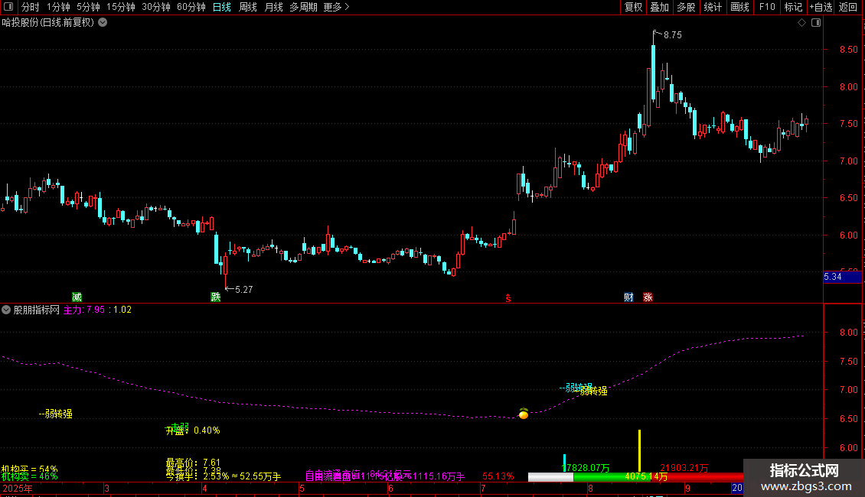Add the stock to 自选 watchlist
This screenshot has width=865, height=497.
tap(821, 7)
